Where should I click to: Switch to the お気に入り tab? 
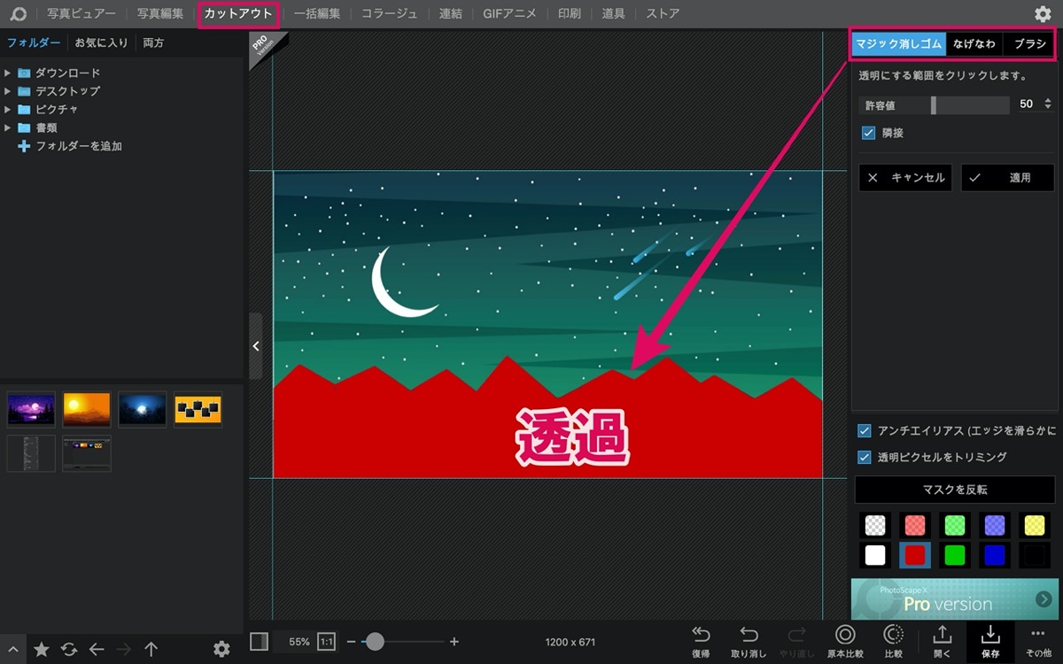pos(101,42)
